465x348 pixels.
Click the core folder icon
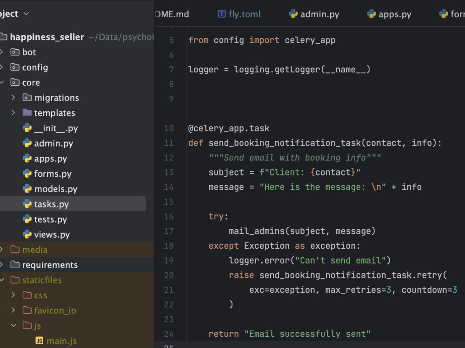[15, 82]
